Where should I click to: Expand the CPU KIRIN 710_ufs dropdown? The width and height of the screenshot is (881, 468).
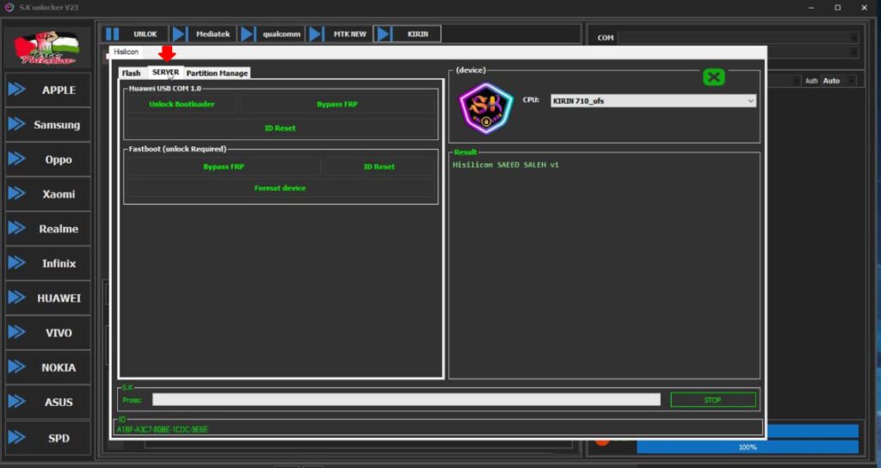653,102
